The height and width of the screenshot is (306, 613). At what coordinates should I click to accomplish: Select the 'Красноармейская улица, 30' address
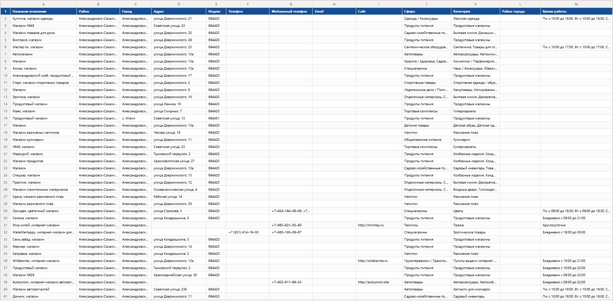[179, 275]
